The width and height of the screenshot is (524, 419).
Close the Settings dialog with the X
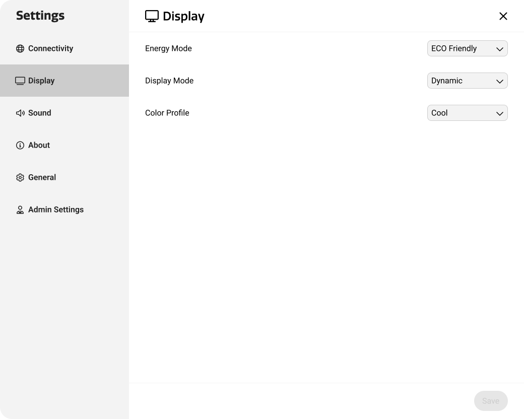[503, 16]
